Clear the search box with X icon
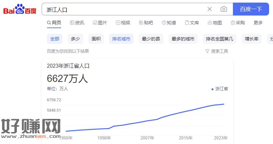Screen dimensions: 273x144 click(x=210, y=9)
